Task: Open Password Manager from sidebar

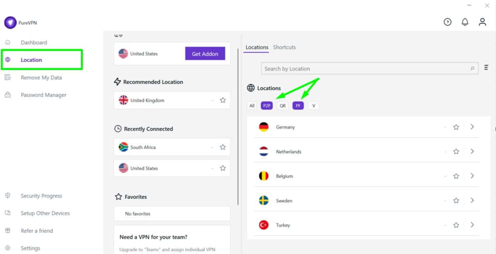Action: [x=43, y=95]
